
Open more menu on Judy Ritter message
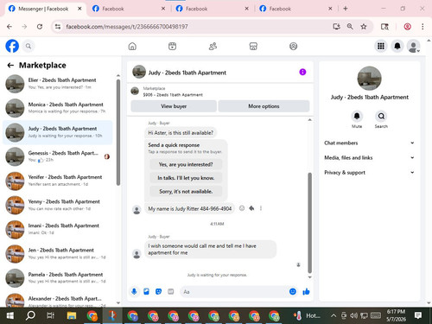tap(261, 208)
